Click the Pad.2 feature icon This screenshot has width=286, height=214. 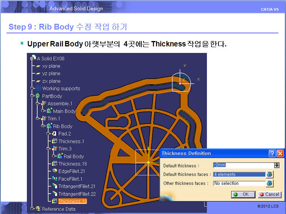pyautogui.click(x=54, y=134)
